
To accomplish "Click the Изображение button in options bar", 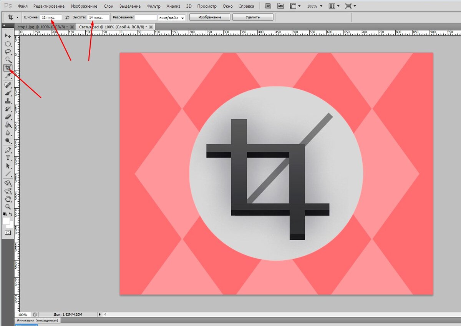I will tap(210, 17).
